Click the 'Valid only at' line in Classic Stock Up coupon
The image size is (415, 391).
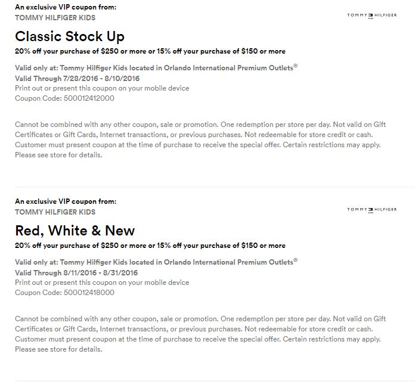click(156, 68)
